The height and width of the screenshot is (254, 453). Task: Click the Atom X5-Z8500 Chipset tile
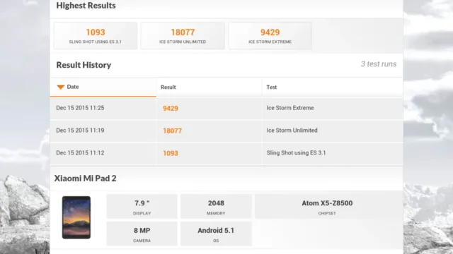tap(327, 207)
